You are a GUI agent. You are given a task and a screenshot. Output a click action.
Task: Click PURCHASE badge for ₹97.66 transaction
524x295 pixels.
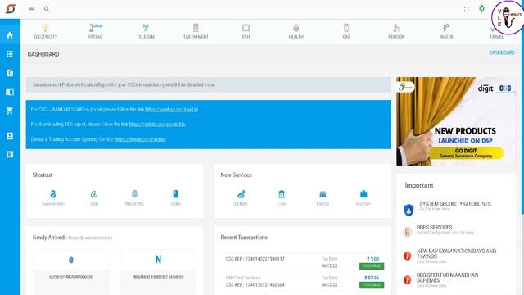pos(372,285)
